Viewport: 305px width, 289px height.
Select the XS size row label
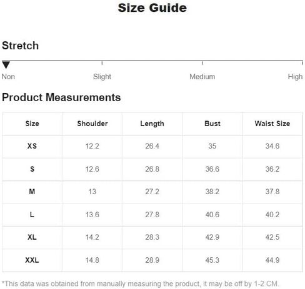pyautogui.click(x=32, y=146)
